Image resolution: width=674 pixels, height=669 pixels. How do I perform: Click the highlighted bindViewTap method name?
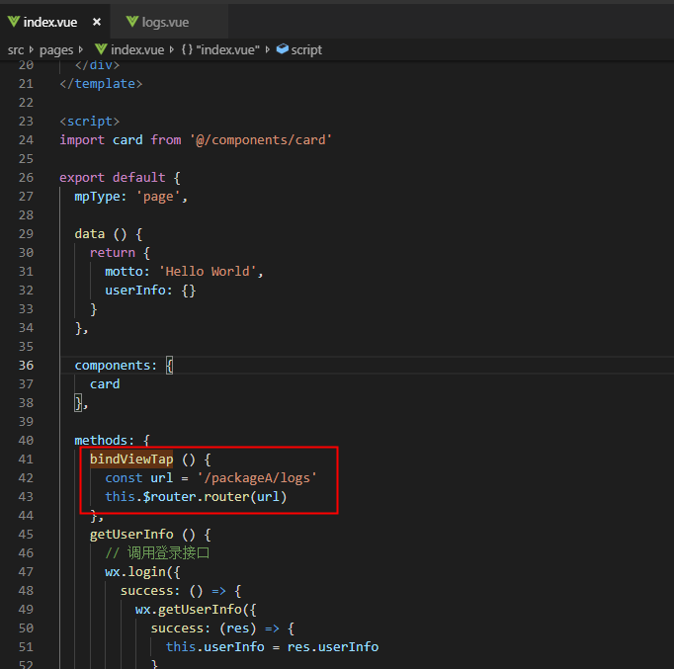point(131,460)
